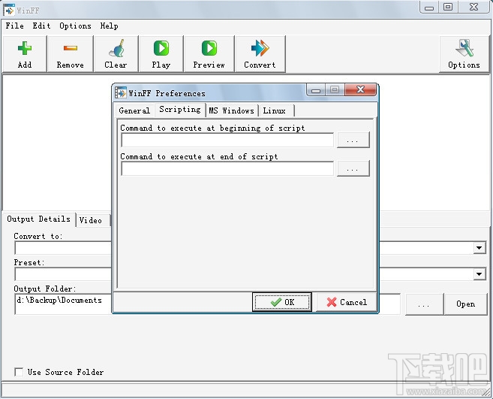Browse for end-of-script command
The height and width of the screenshot is (399, 493).
[x=353, y=168]
